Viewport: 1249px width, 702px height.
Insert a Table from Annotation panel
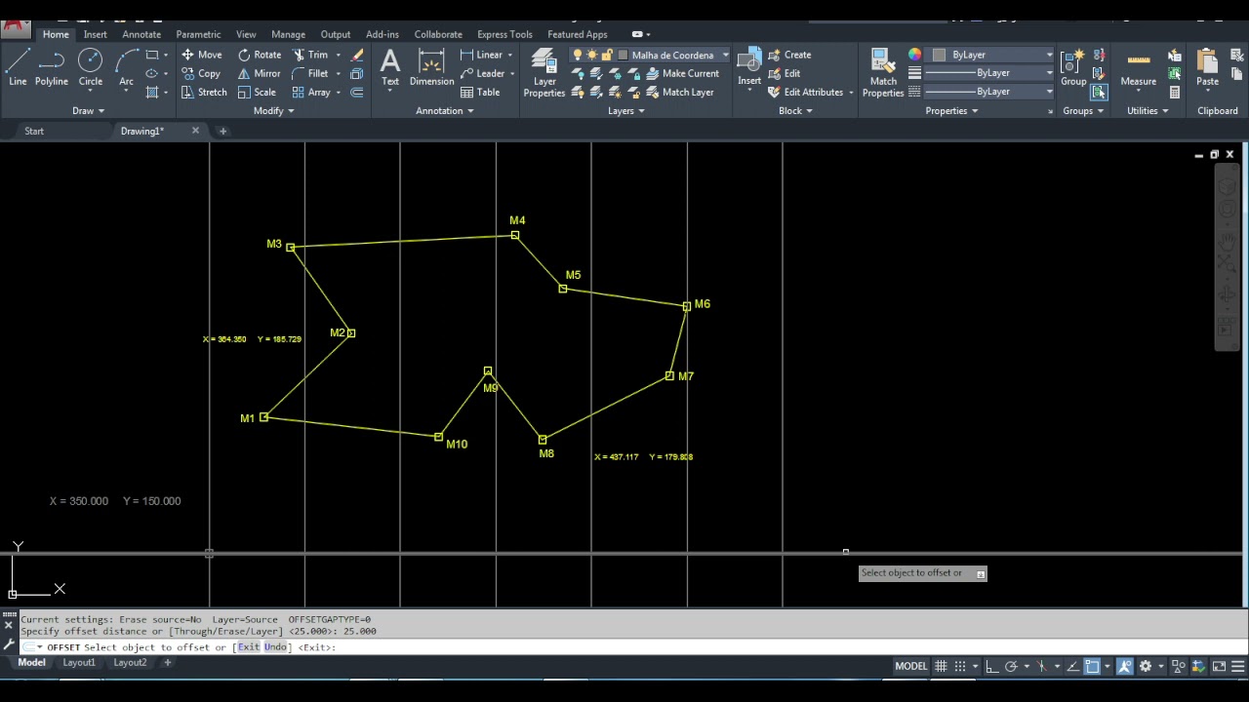click(480, 92)
